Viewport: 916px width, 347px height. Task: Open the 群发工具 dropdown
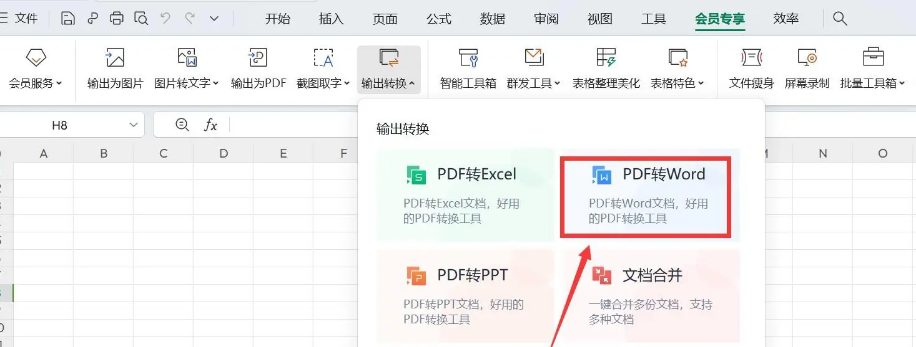click(534, 69)
